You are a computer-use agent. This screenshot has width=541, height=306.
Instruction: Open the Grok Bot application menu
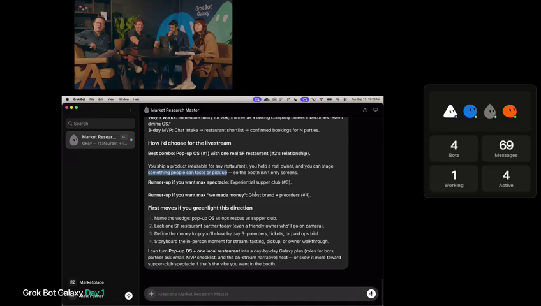pyautogui.click(x=79, y=99)
